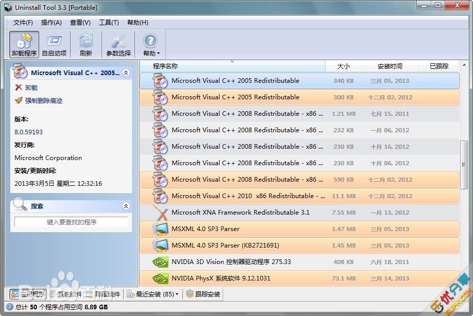Screen dimensions: 473x316
Task: Click the 已跟踪 traced column header
Action: click(x=439, y=66)
